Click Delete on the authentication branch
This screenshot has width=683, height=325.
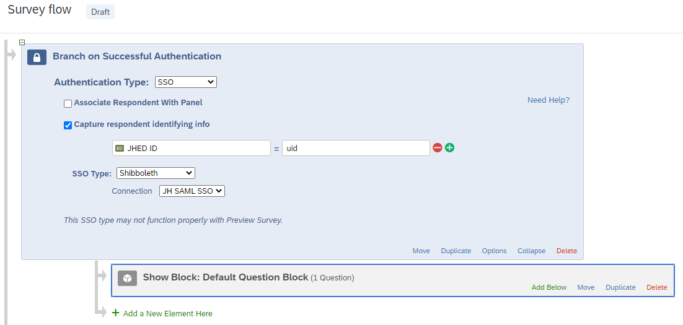pos(566,251)
